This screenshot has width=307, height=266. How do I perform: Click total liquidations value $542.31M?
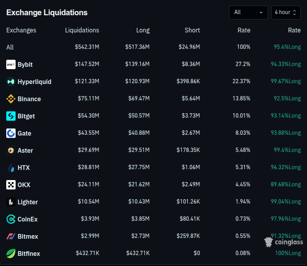87,47
